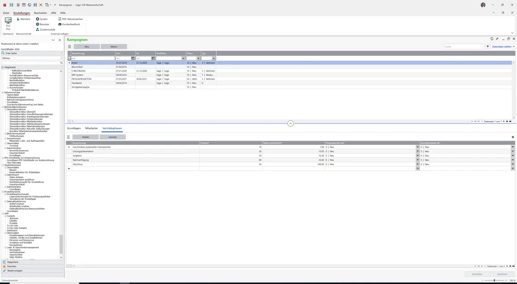This screenshot has width=517, height=284.
Task: Switch to the Mitarbeiter tab
Action: tap(91, 128)
